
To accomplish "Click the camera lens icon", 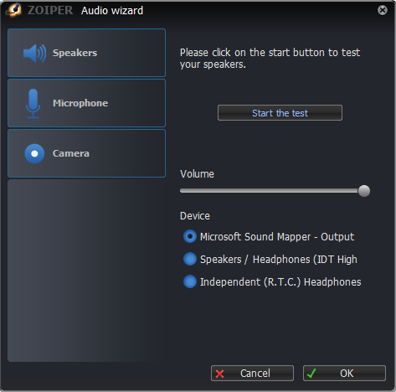I will tap(34, 153).
